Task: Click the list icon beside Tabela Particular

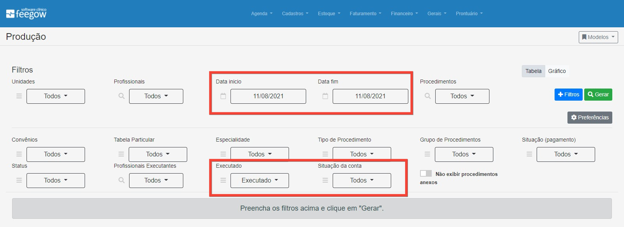Action: coord(121,154)
